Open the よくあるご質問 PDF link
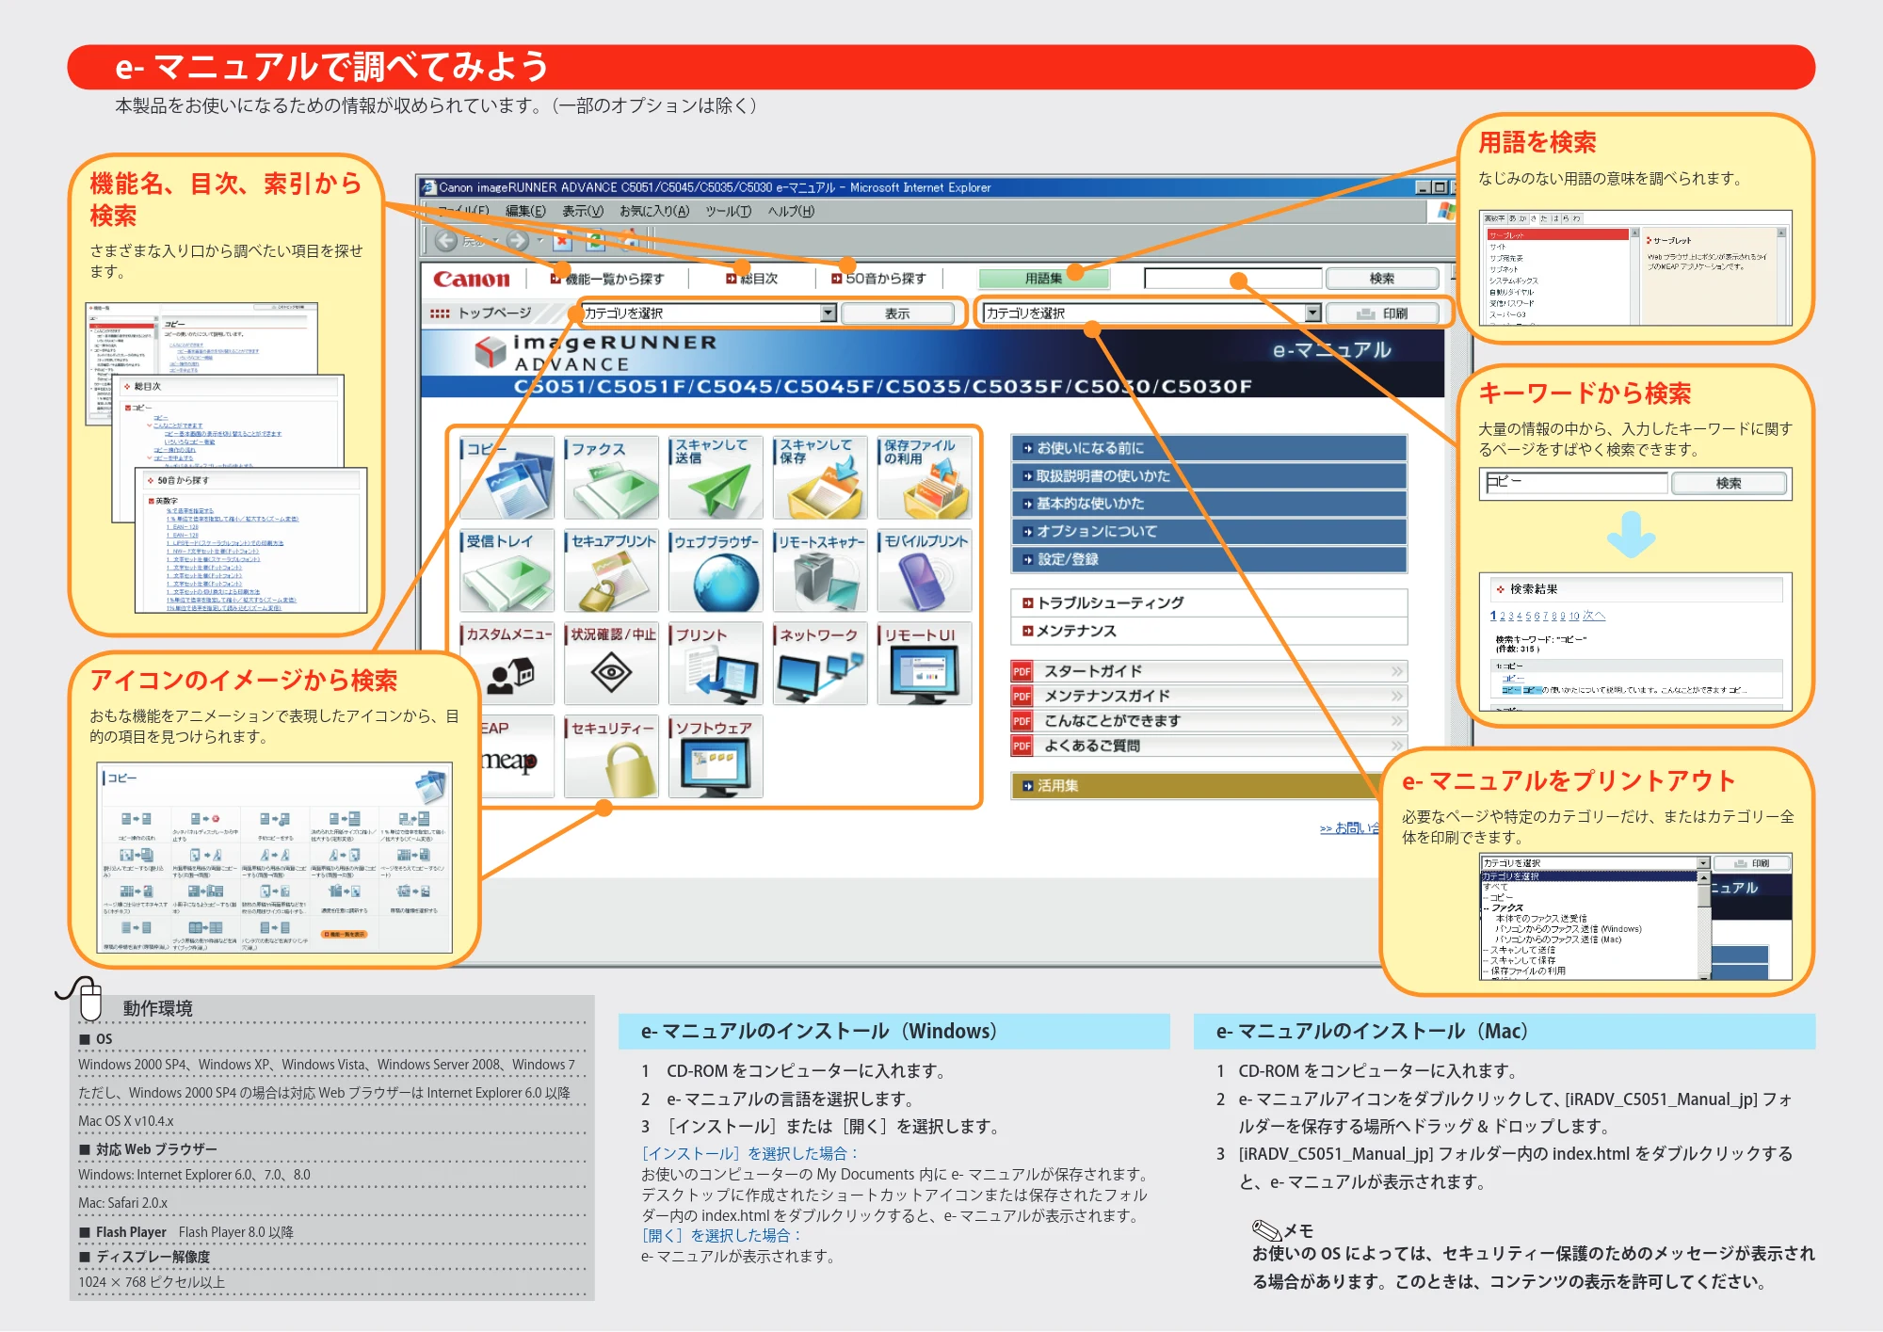The height and width of the screenshot is (1332, 1883). pos(1209,746)
